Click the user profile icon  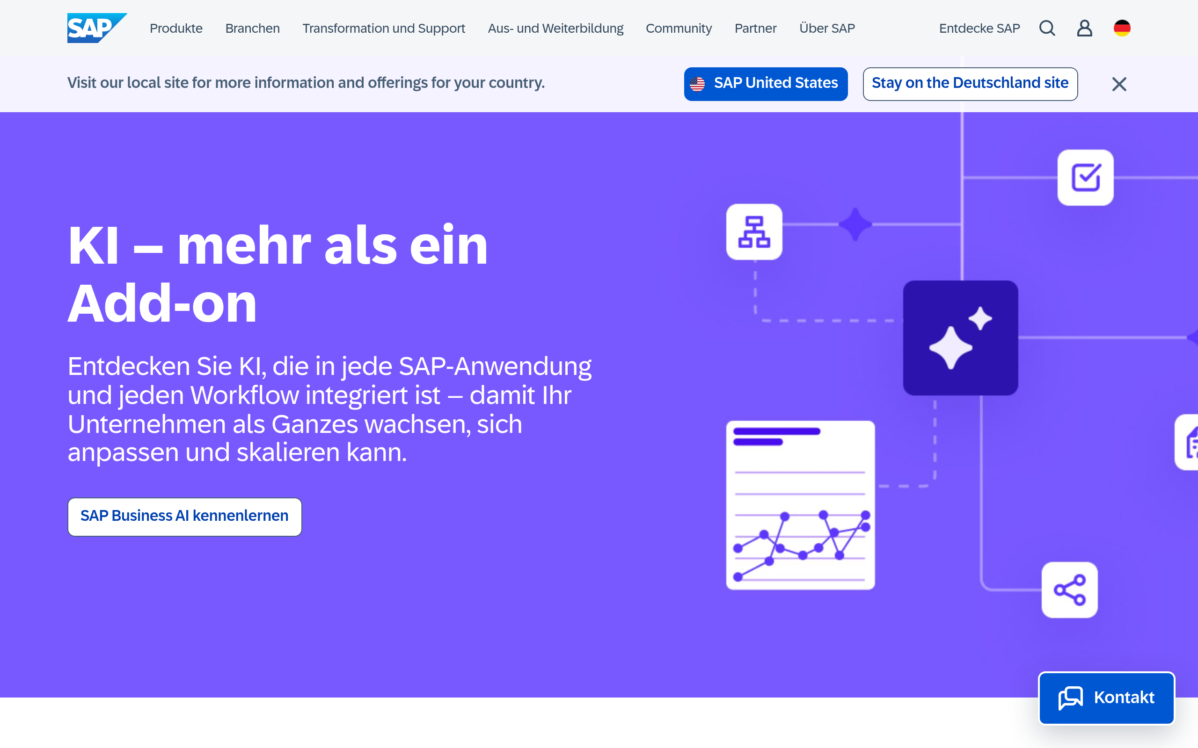[x=1084, y=28]
